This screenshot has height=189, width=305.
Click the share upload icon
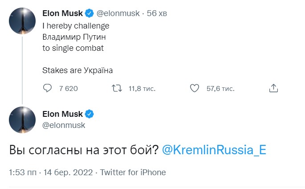coord(274,88)
